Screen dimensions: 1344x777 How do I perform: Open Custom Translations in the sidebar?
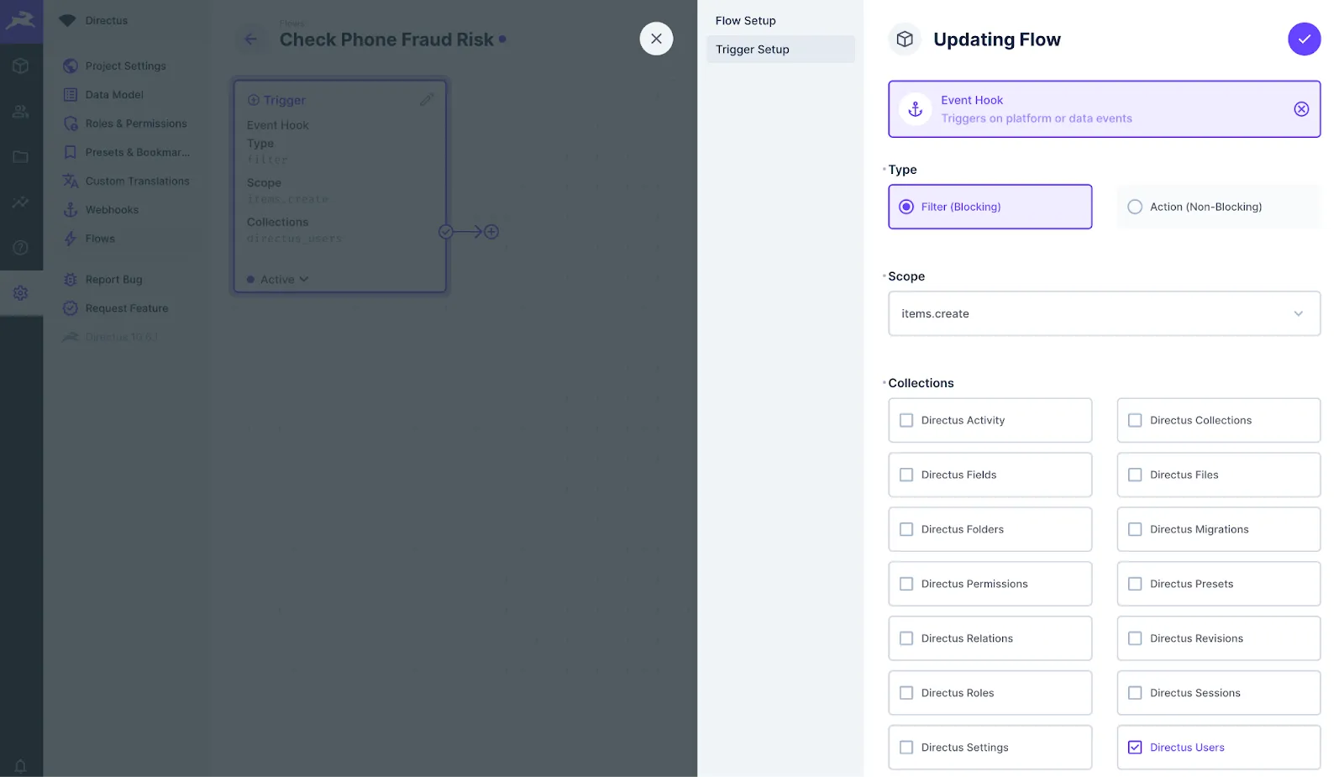[136, 181]
